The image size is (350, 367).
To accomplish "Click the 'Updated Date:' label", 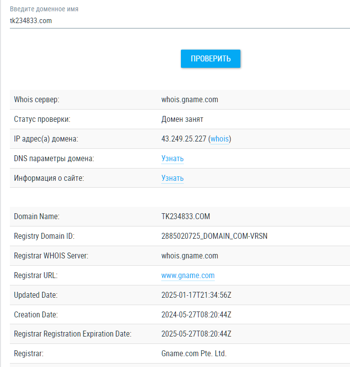I will point(36,295).
